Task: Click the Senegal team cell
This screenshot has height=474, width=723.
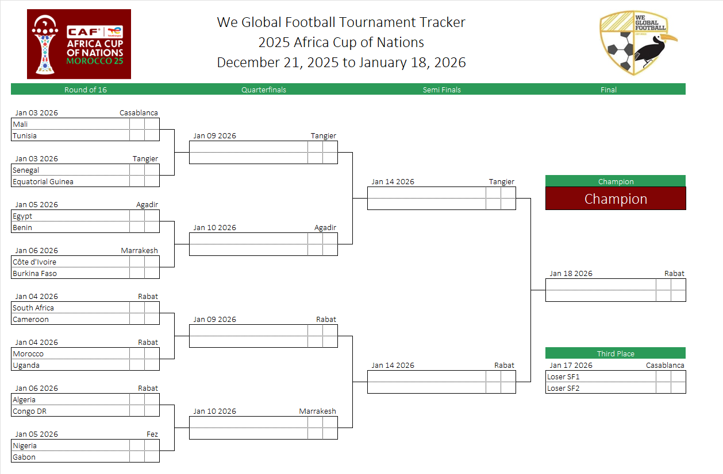Action: (70, 170)
